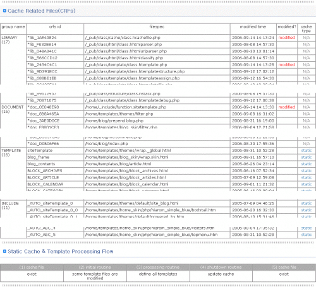Click the '/home/blog/index.php' filespec cell
The image size is (316, 287).
click(x=157, y=144)
